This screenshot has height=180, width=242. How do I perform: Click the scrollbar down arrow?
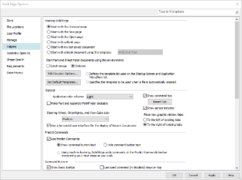pyautogui.click(x=237, y=168)
